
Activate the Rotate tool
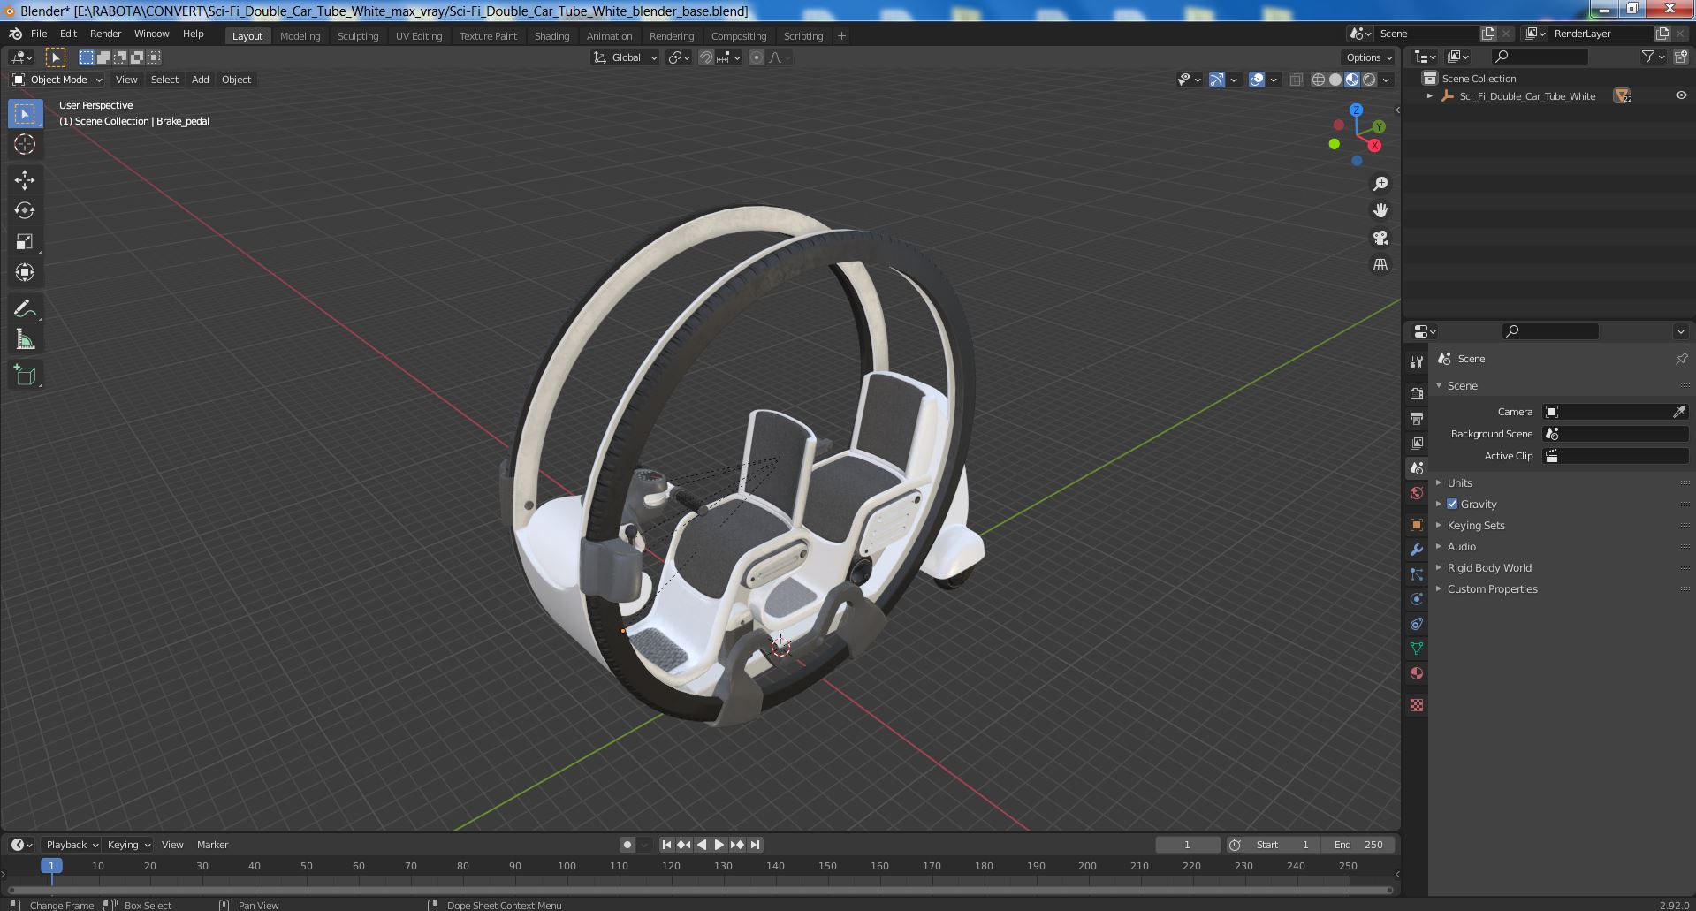pos(25,210)
